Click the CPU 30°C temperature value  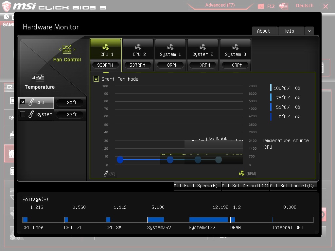click(x=71, y=103)
